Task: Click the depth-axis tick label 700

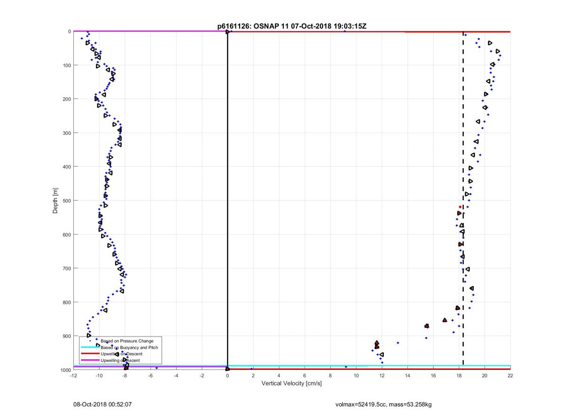Action: click(66, 268)
